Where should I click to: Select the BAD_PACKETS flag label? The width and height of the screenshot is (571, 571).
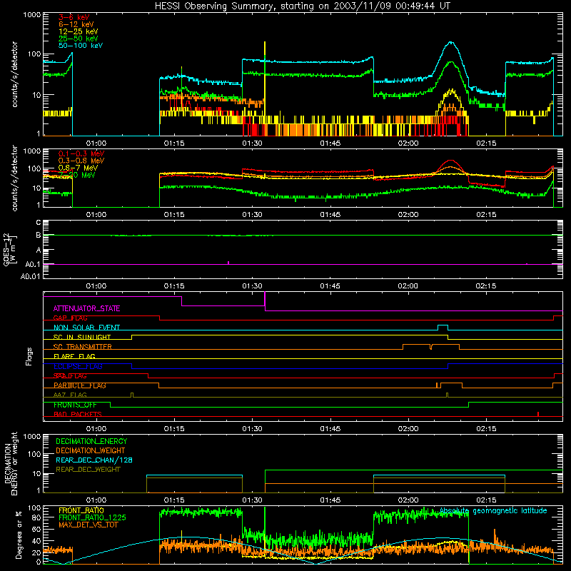coord(78,414)
